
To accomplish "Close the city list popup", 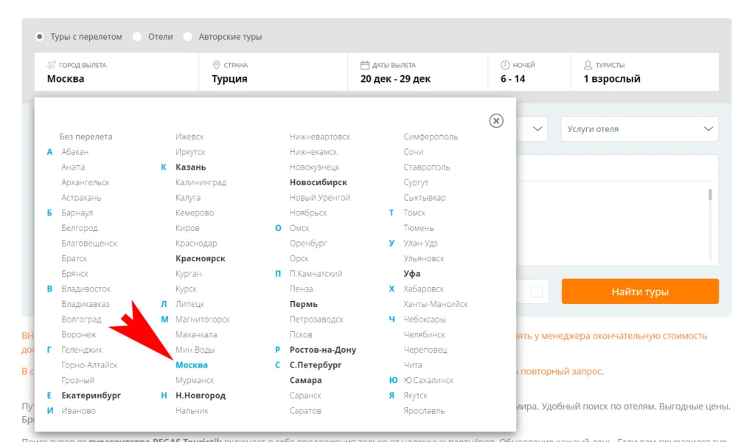I will (496, 120).
